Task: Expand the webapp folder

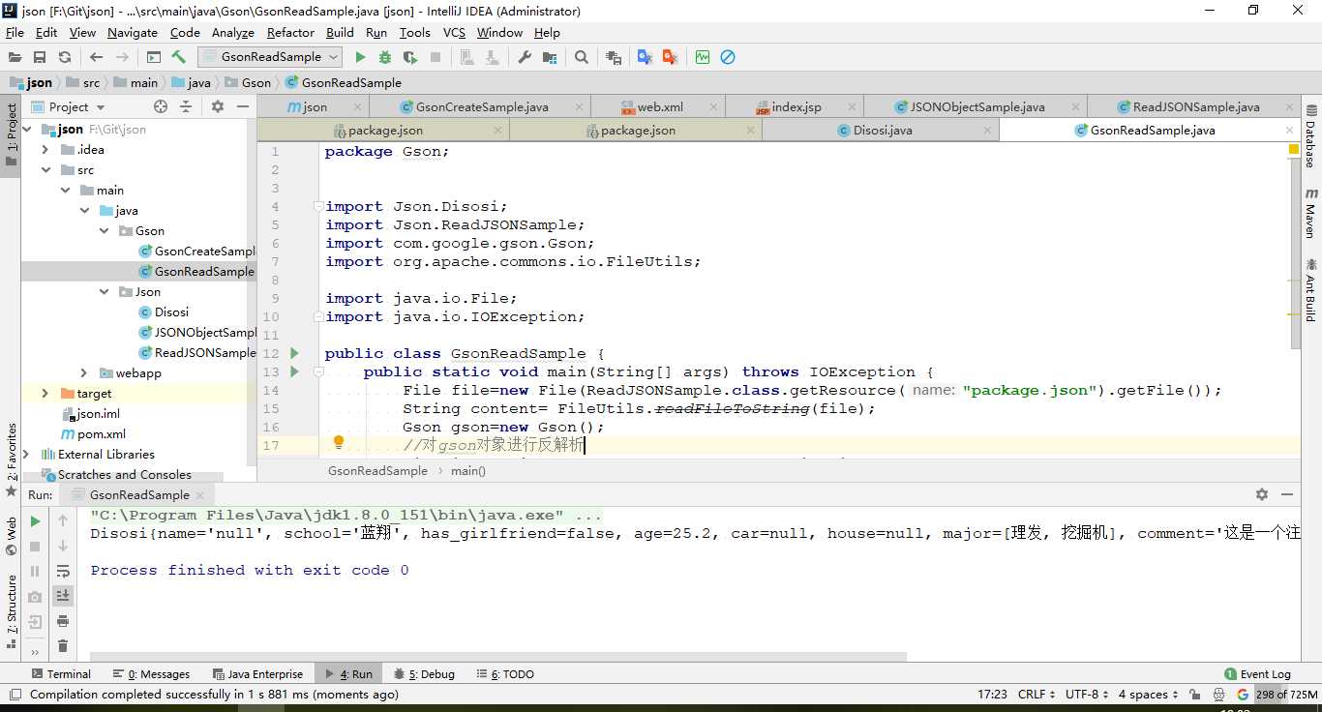Action: coord(84,373)
